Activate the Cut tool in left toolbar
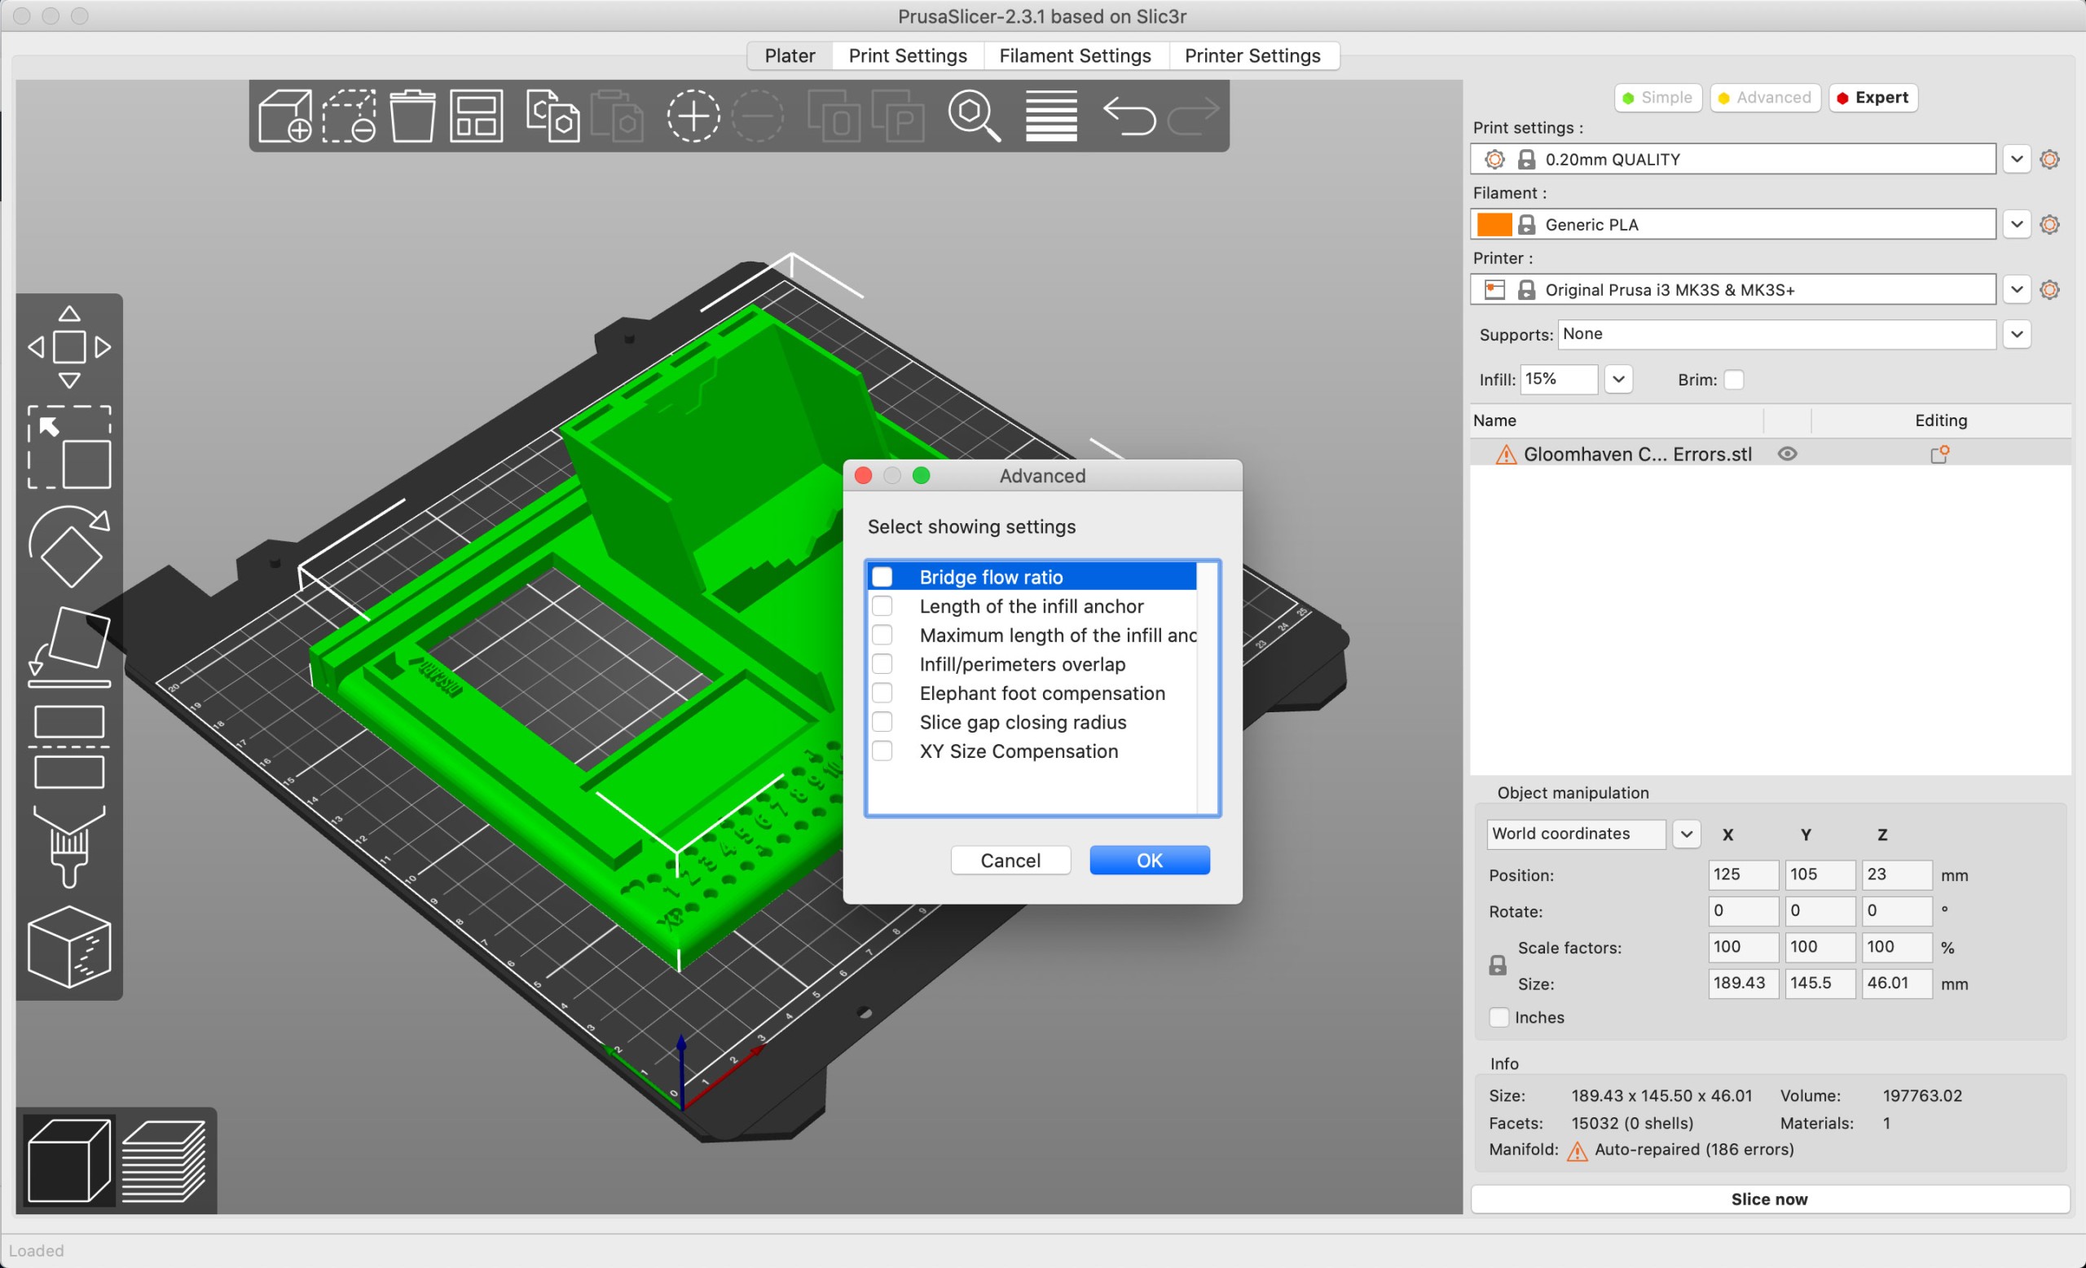 pos(68,746)
